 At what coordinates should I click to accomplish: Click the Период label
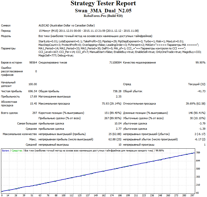[x=6, y=31]
